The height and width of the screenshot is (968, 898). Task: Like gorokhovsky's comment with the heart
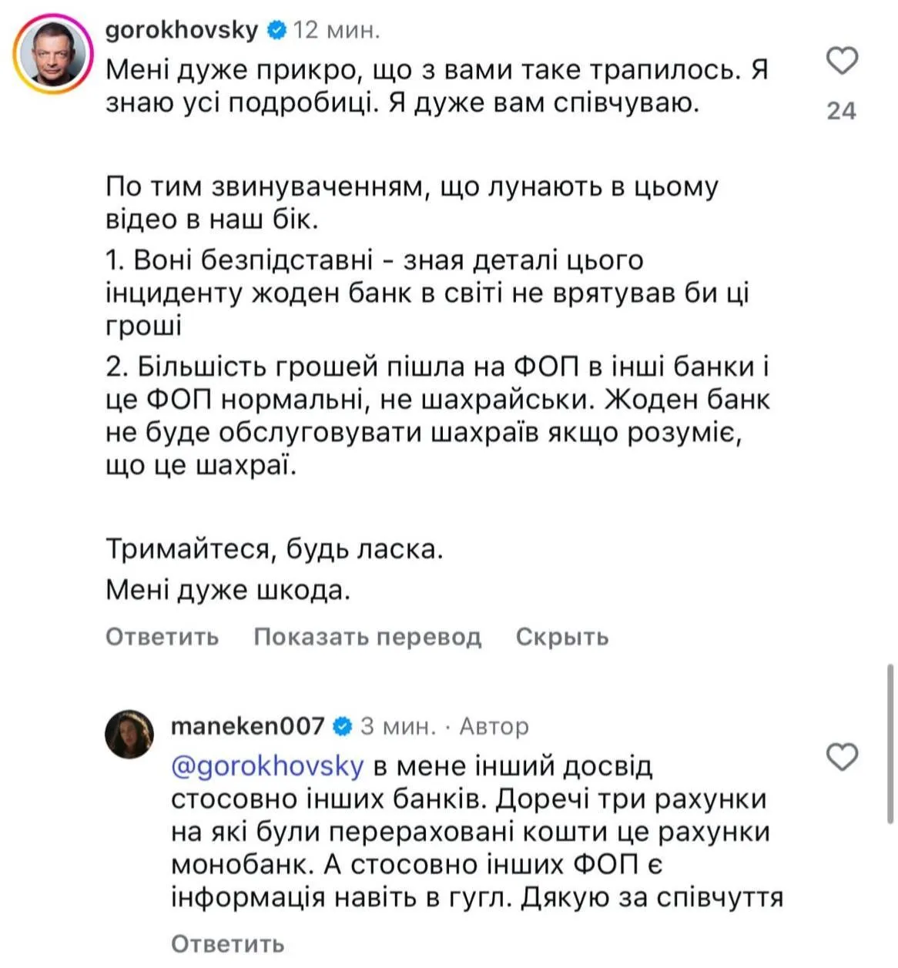842,61
